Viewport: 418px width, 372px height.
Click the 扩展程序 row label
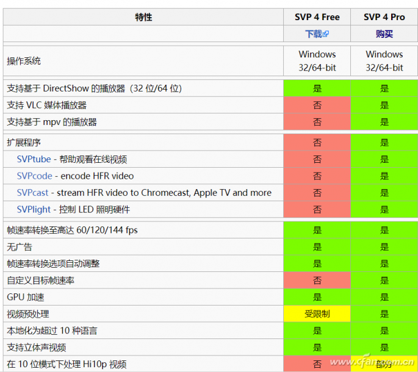24,143
